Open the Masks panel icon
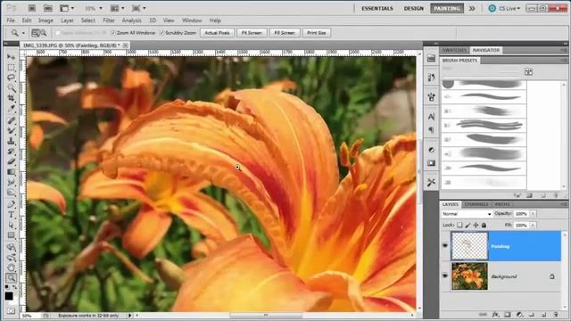 pos(431,163)
